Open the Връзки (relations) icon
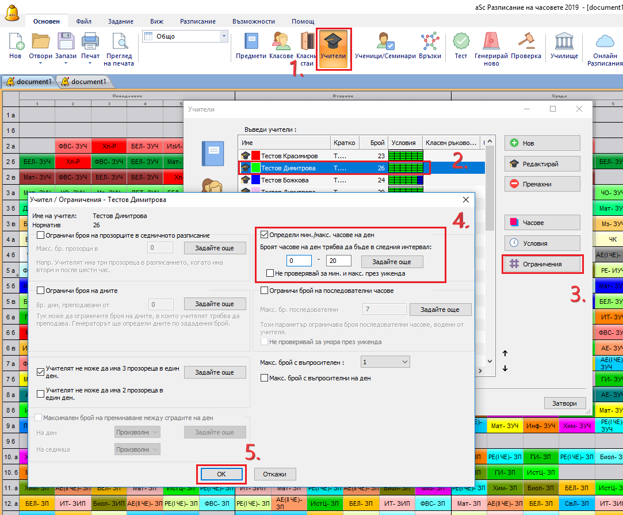Screen dimensions: 623x515 (430, 46)
